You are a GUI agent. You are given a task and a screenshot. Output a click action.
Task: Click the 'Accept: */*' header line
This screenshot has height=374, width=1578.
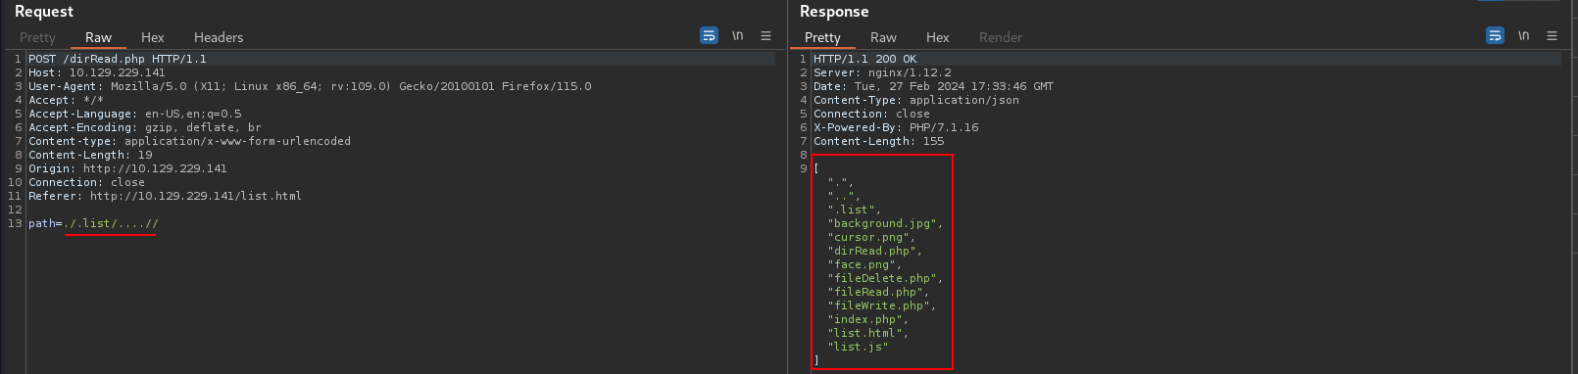[66, 100]
